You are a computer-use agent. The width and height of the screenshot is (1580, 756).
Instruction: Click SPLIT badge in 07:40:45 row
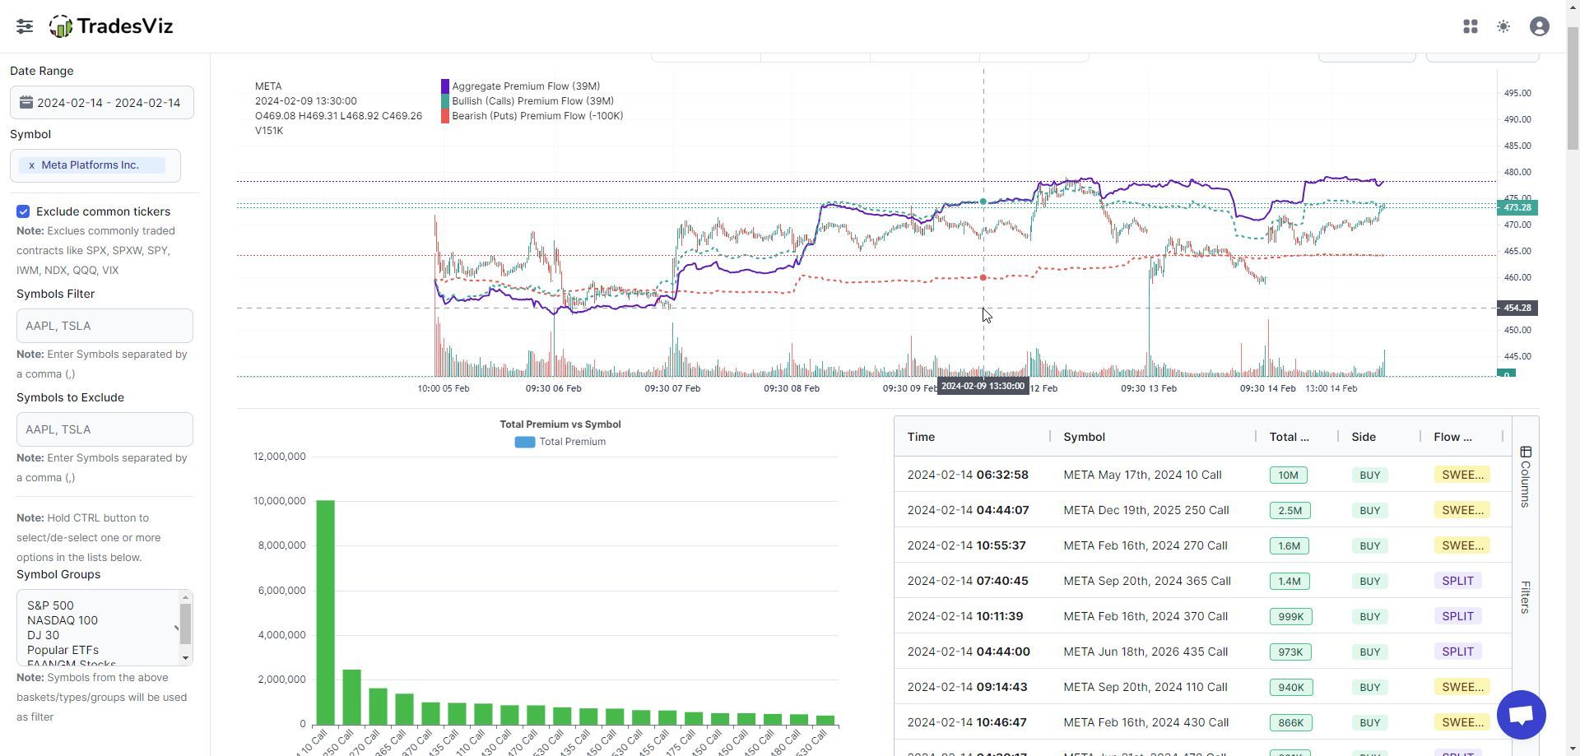click(1457, 581)
